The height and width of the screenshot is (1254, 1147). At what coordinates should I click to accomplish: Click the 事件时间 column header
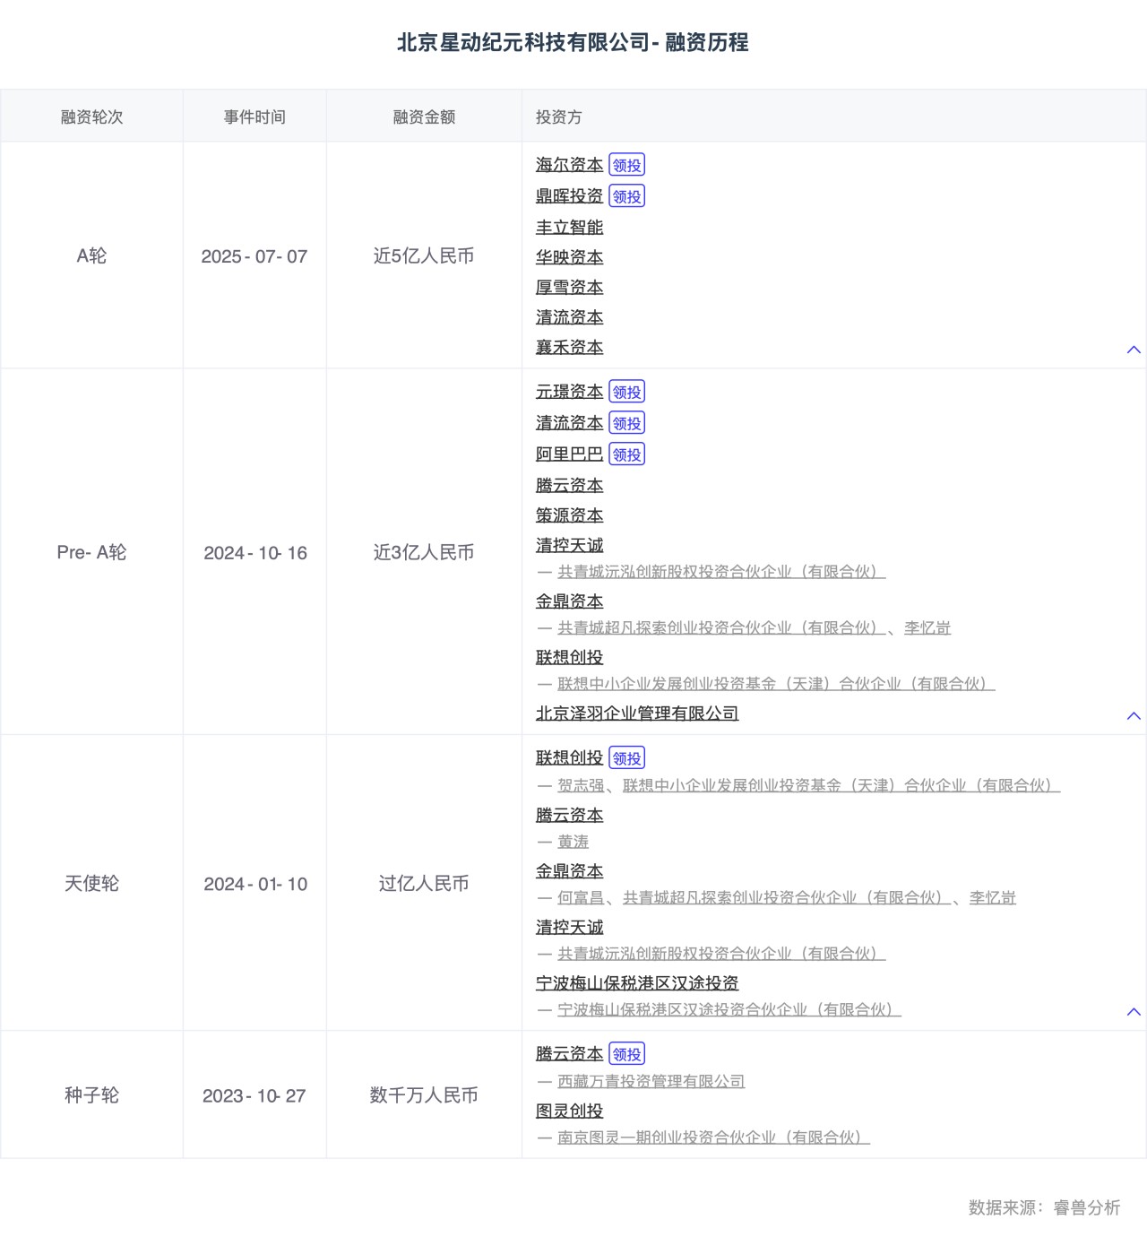254,117
